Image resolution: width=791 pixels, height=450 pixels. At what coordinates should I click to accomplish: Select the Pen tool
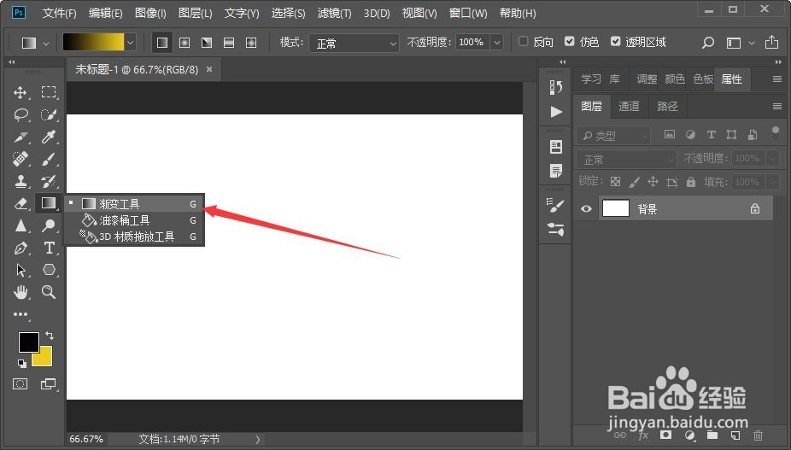[21, 248]
